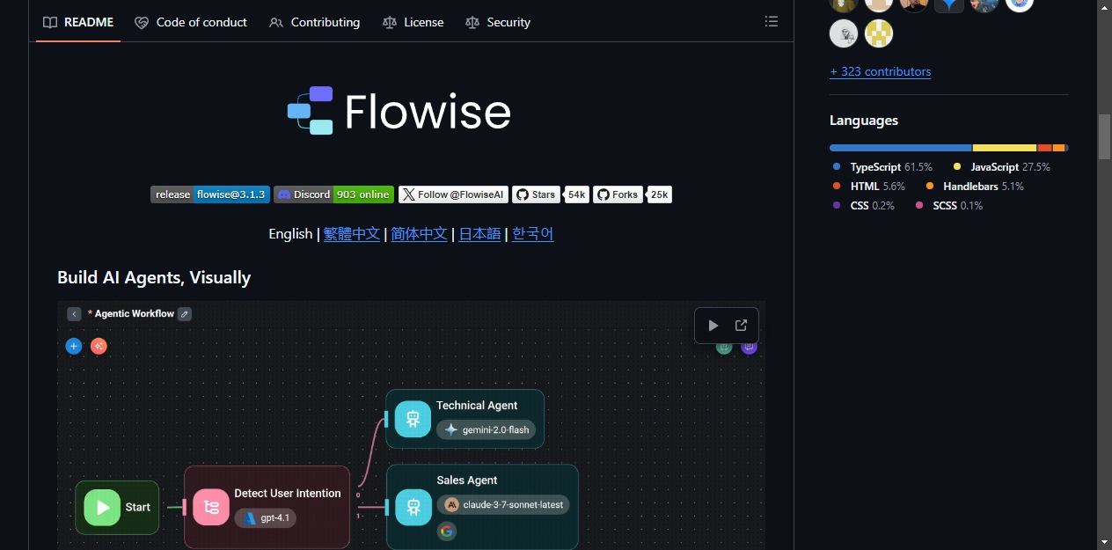Open the SCSS 0.1% language link
Viewport: 1112px width, 550px height.
pos(949,206)
